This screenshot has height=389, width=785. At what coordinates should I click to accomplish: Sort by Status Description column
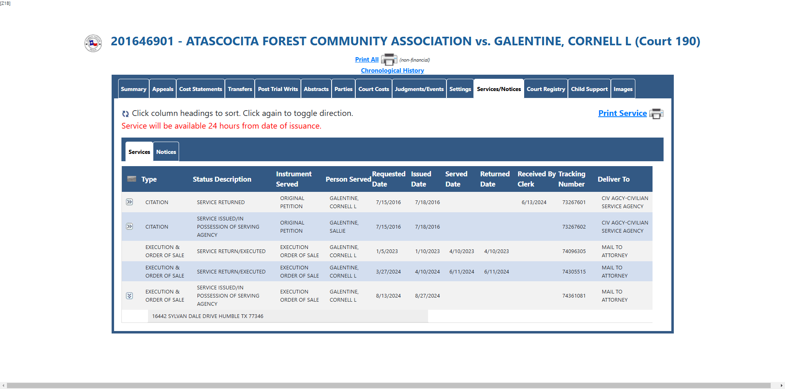pos(222,179)
